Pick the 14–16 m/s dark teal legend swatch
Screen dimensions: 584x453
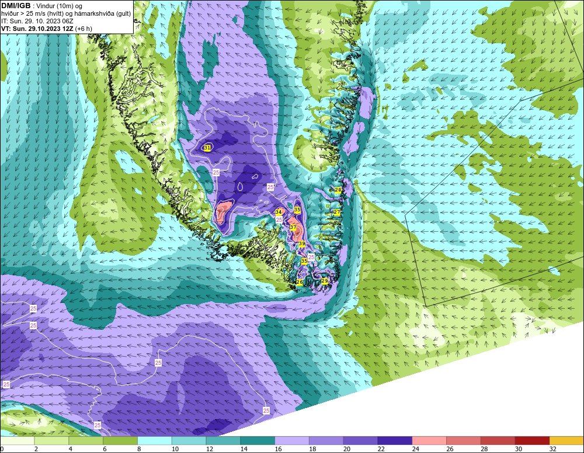(258, 441)
